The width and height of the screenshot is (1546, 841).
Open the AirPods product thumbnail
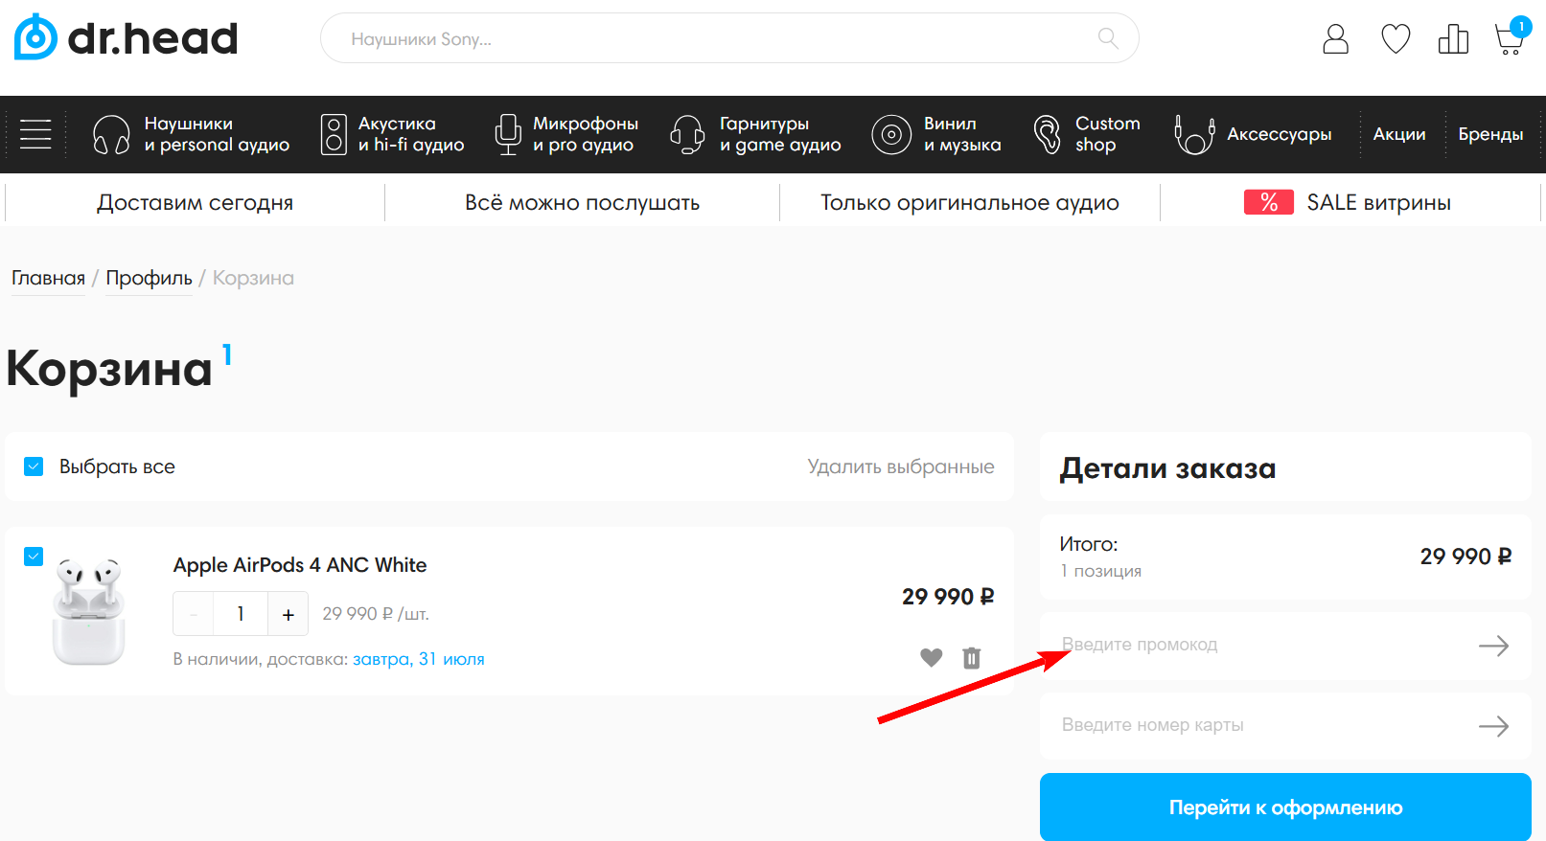pyautogui.click(x=89, y=611)
